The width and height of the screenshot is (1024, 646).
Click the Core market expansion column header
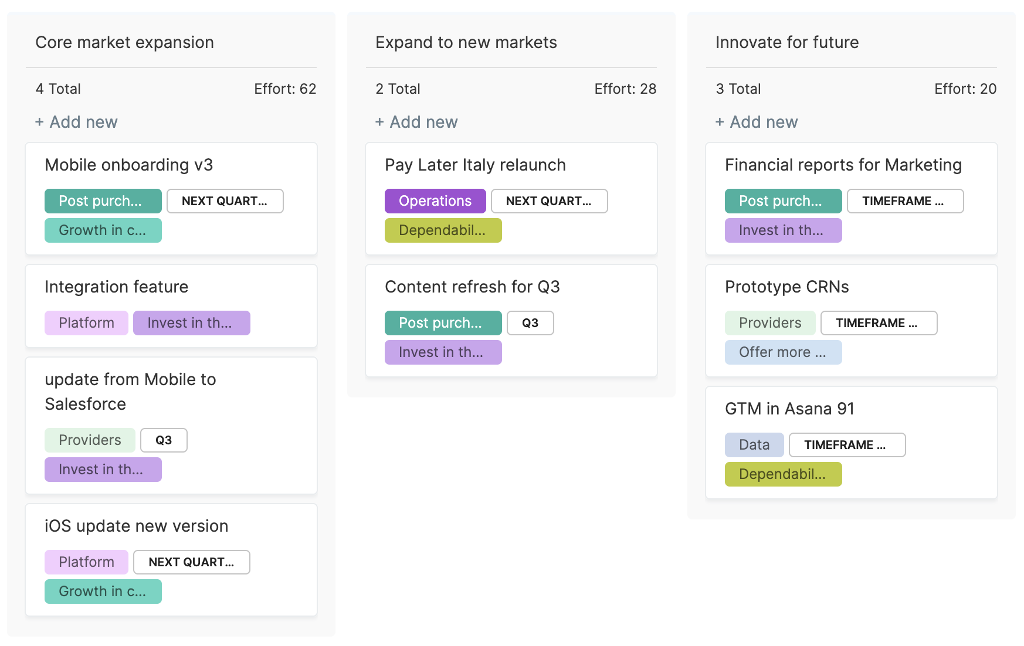click(124, 42)
